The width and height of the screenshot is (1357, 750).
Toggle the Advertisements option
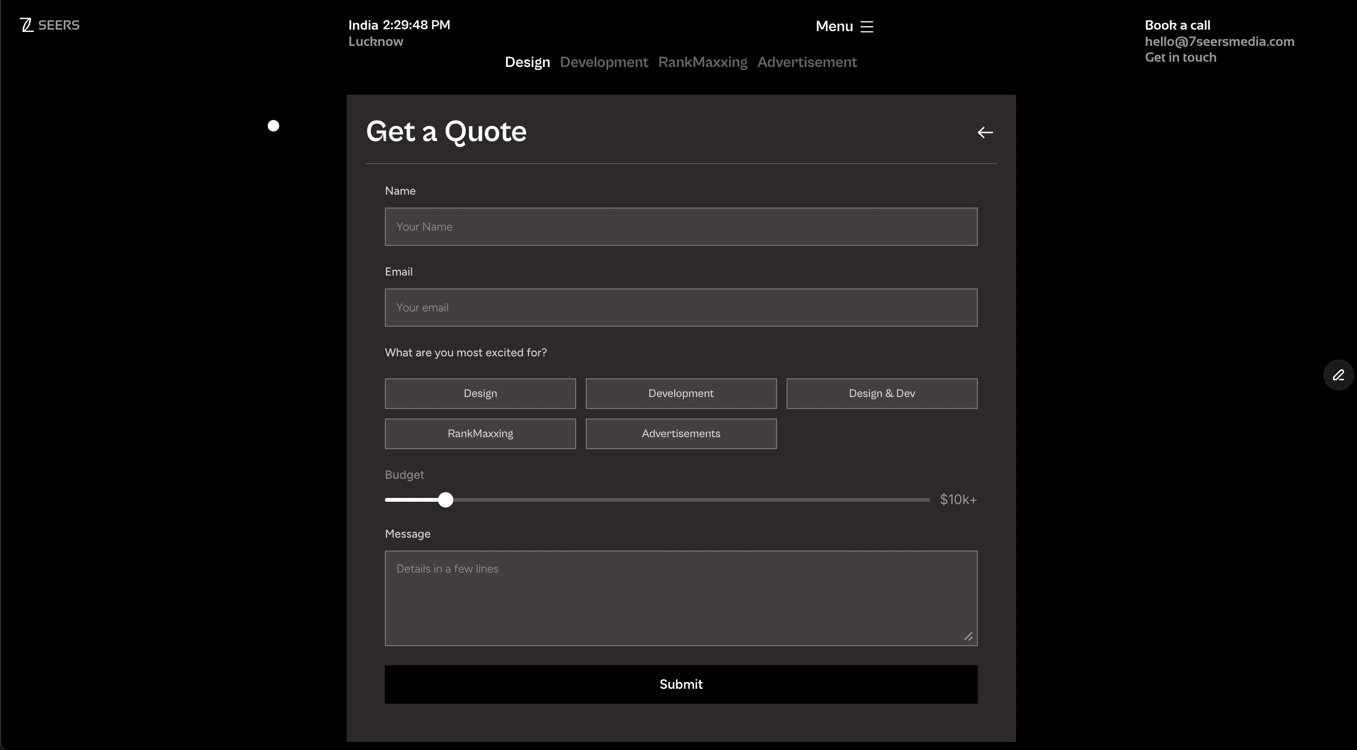680,433
